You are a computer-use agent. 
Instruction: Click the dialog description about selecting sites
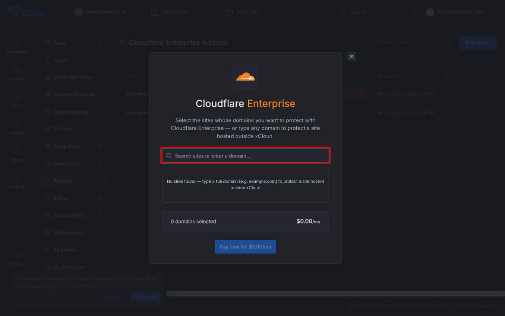[245, 128]
